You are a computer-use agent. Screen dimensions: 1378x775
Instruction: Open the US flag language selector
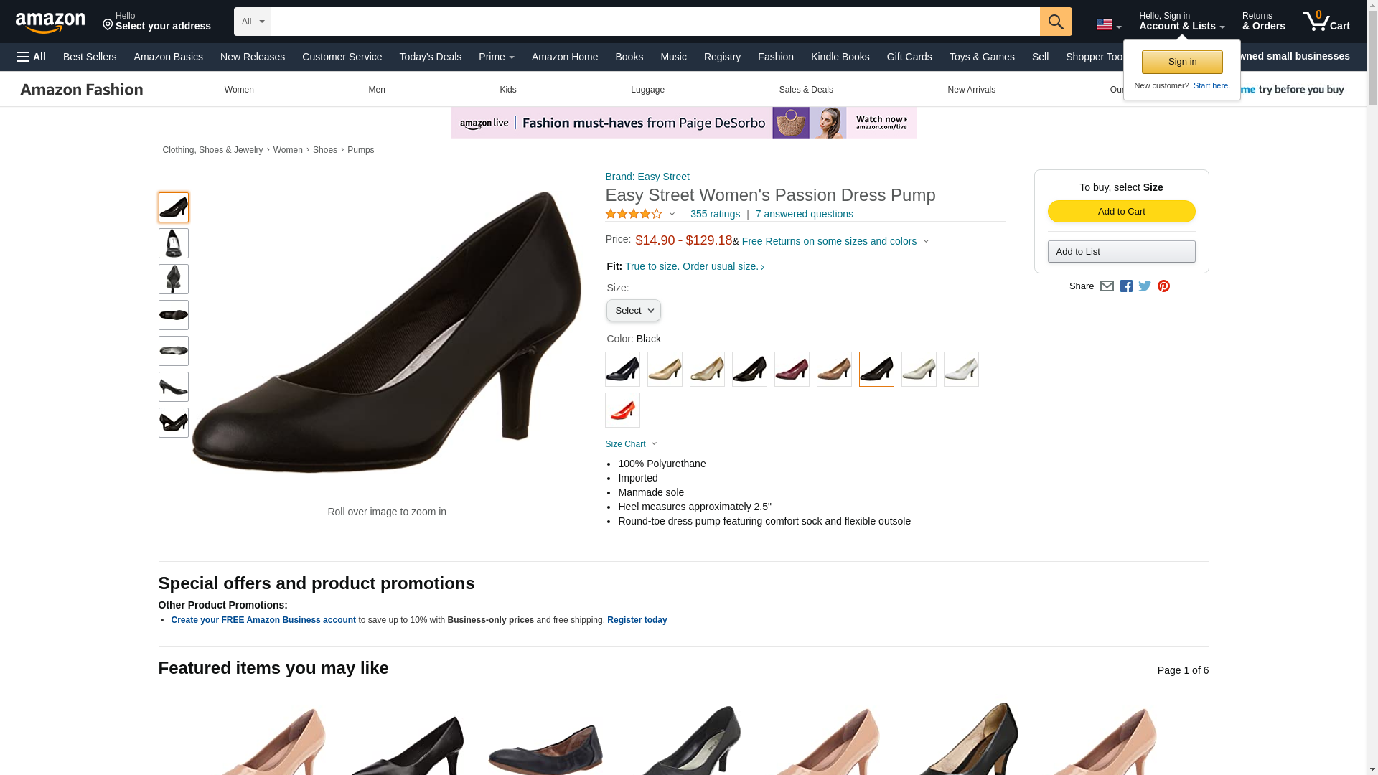[x=1108, y=24]
